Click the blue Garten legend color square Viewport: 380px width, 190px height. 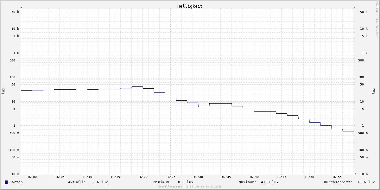click(x=6, y=182)
